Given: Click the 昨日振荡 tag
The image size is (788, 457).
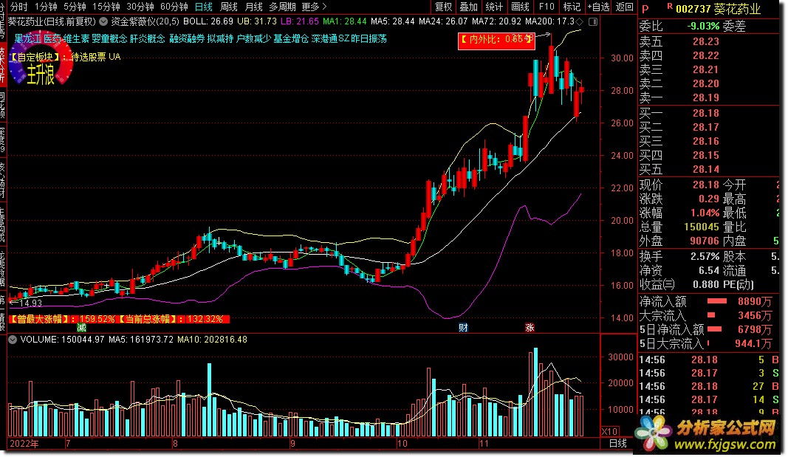Looking at the screenshot, I should tap(369, 38).
